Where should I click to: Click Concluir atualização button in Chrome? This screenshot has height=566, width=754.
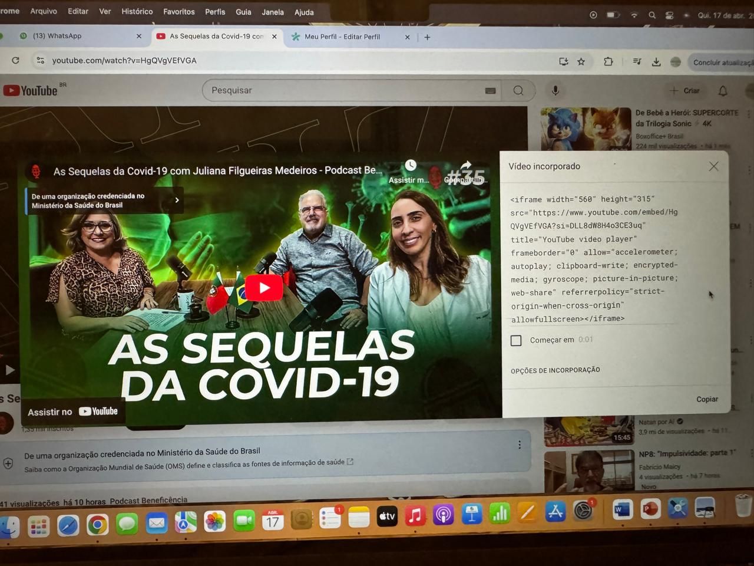(722, 62)
